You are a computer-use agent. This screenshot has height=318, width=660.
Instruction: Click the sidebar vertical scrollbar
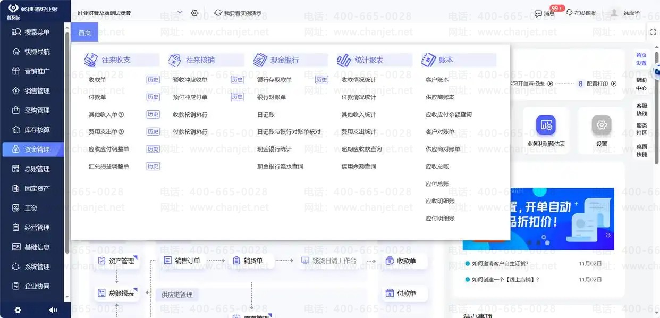(x=67, y=144)
